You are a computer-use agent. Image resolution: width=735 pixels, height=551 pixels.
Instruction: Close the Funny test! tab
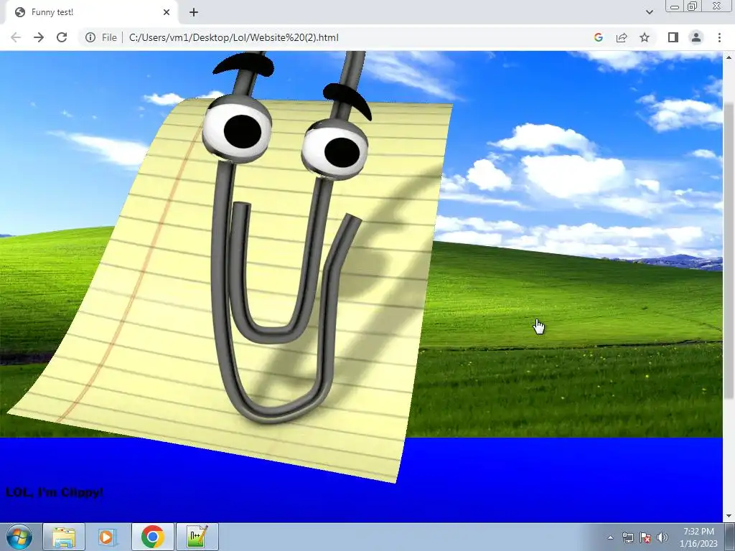click(x=167, y=12)
